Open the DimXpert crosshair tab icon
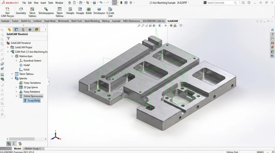This screenshot has height=153, width=275. click(x=30, y=29)
